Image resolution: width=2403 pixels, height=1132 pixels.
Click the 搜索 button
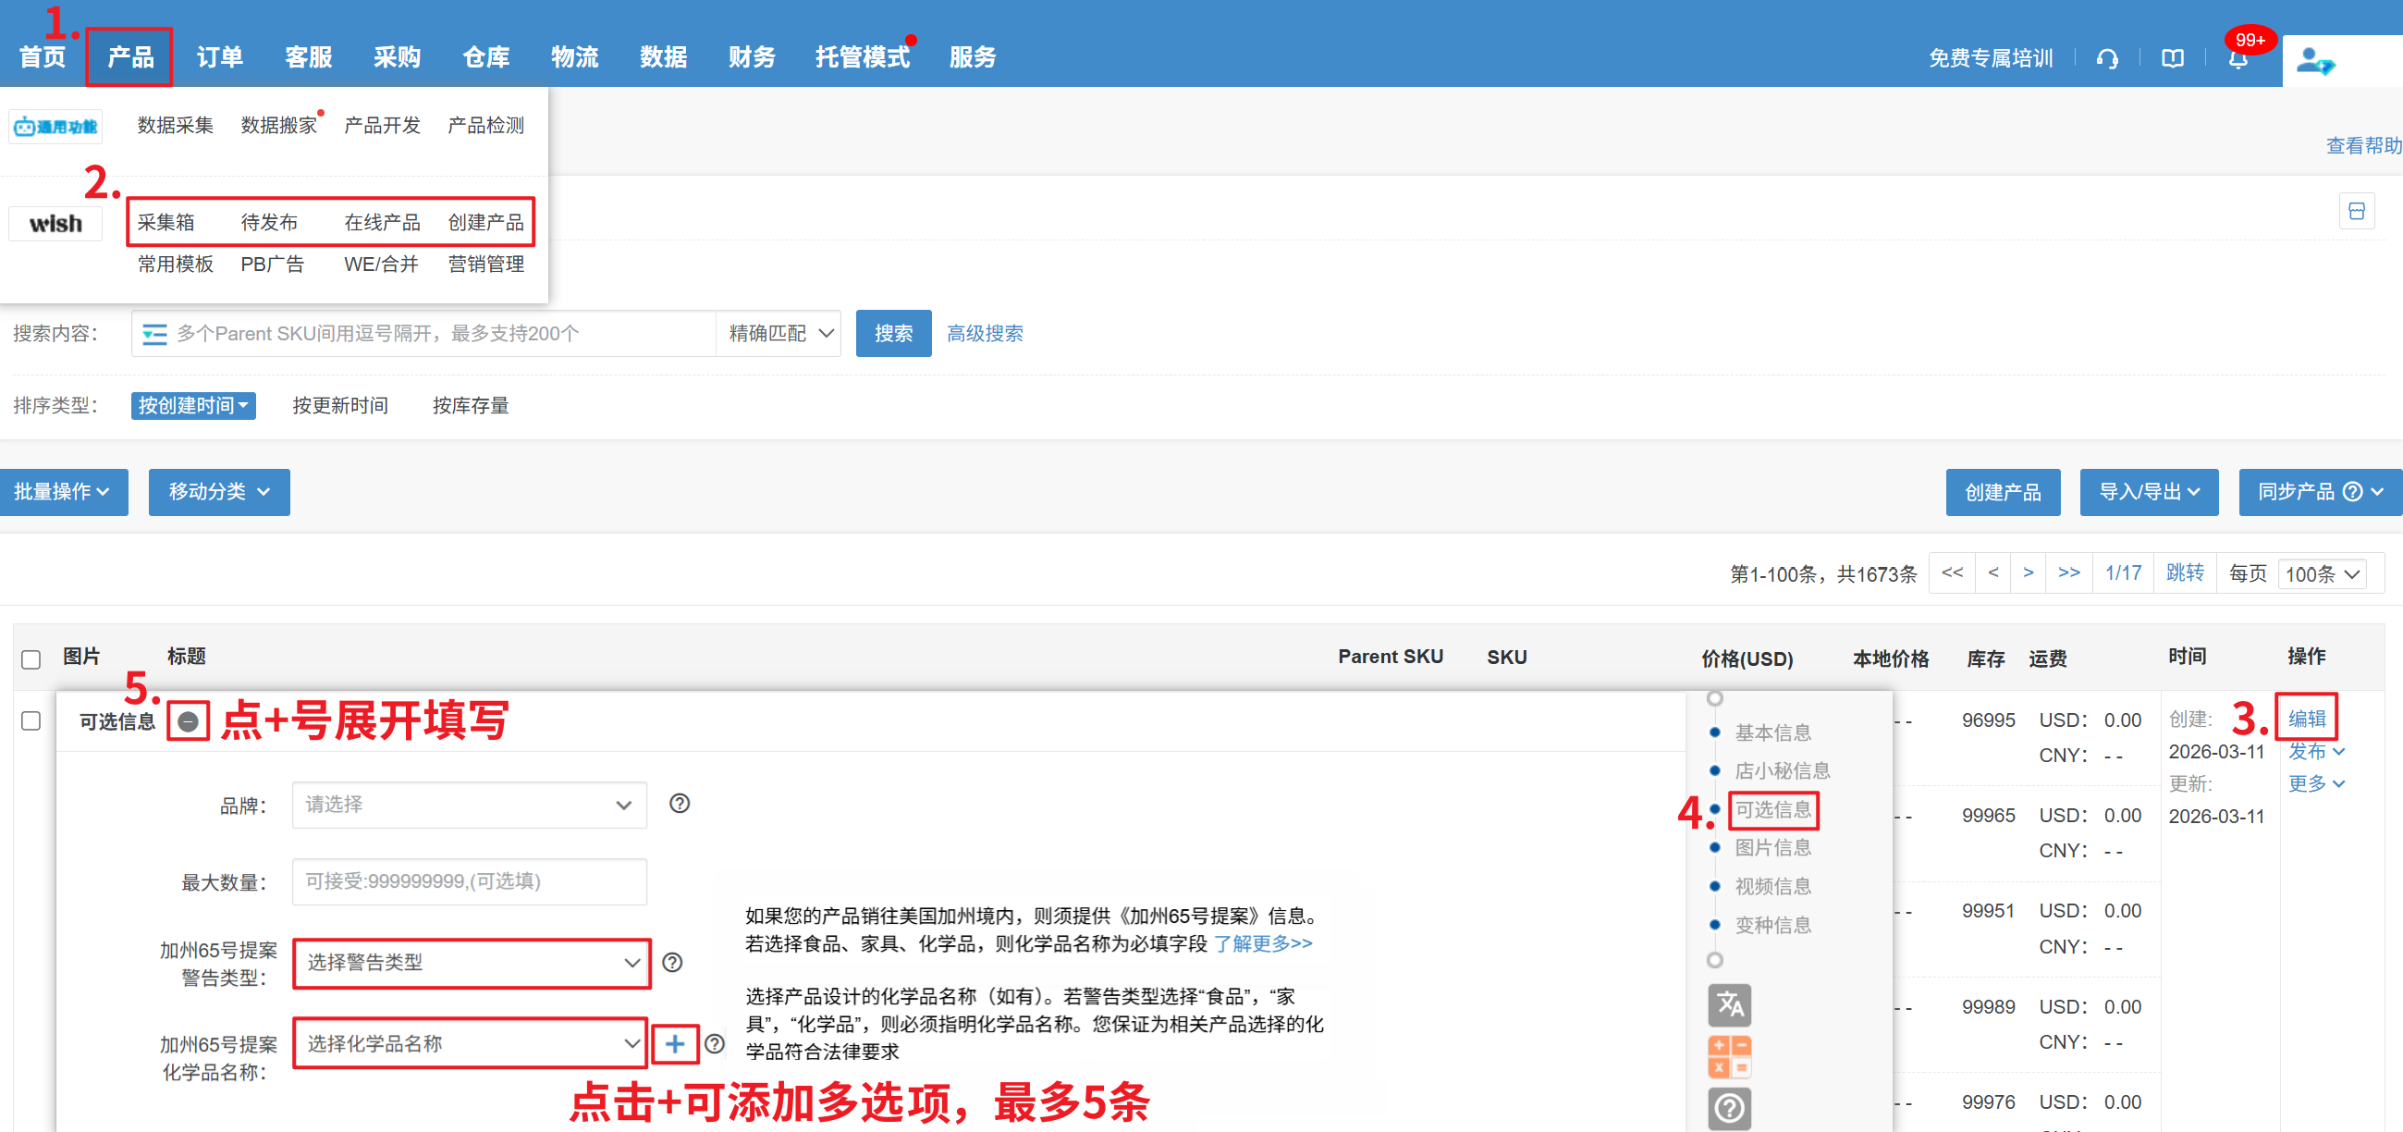point(893,333)
